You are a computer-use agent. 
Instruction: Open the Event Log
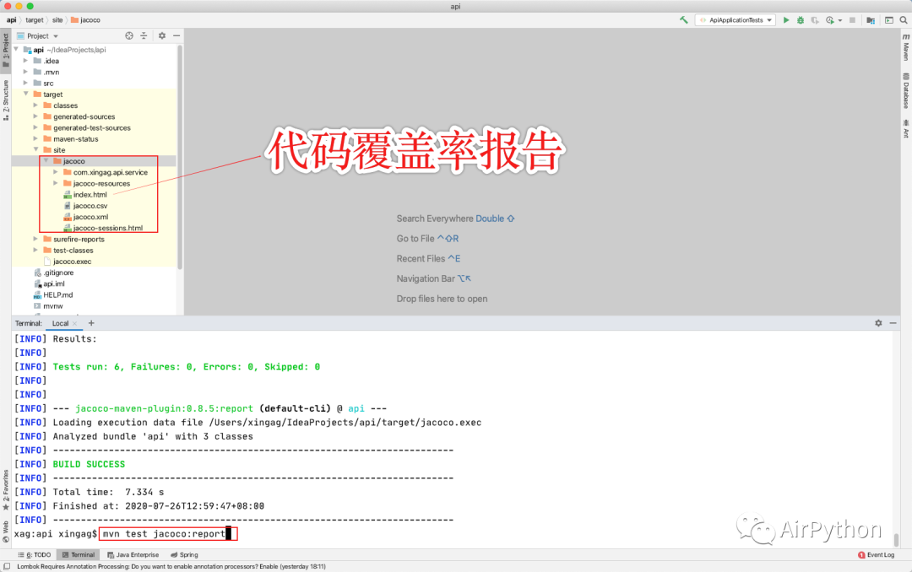[876, 554]
